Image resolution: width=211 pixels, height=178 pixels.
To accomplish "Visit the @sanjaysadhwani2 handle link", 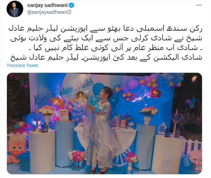I will [49, 12].
